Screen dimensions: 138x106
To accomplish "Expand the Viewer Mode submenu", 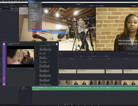I will [x=35, y=12].
